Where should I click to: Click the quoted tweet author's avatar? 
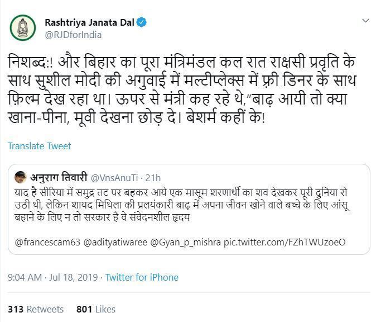click(21, 177)
